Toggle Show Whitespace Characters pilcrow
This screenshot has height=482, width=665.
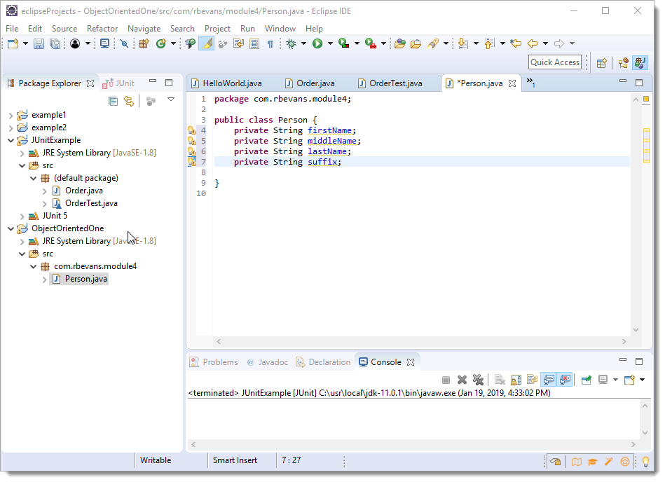pyautogui.click(x=270, y=43)
